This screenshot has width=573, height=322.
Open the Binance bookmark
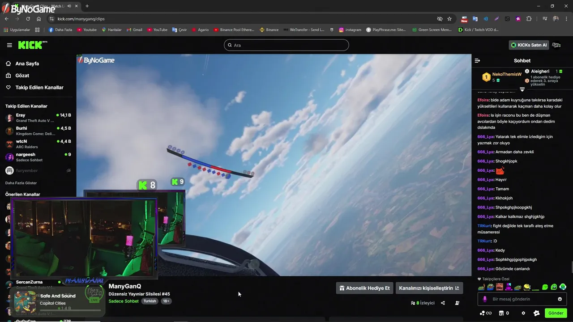pyautogui.click(x=269, y=30)
